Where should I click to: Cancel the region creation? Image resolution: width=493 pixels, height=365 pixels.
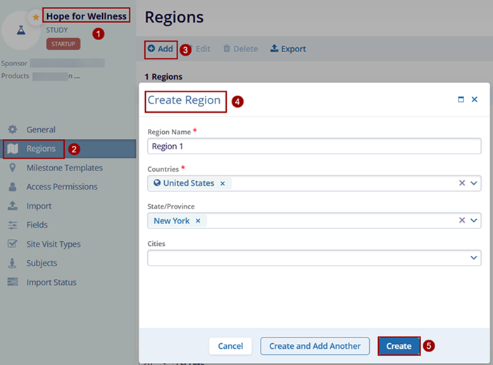(230, 346)
